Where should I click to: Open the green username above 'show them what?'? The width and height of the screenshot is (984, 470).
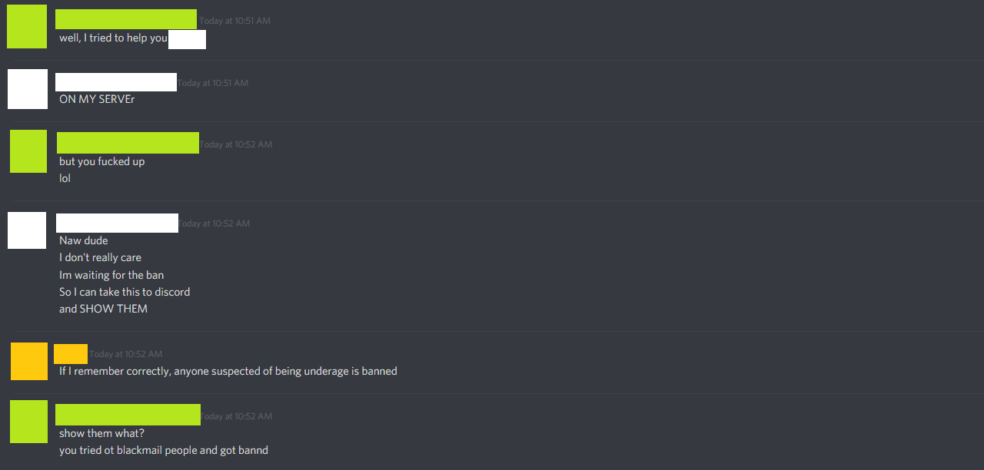(x=128, y=415)
